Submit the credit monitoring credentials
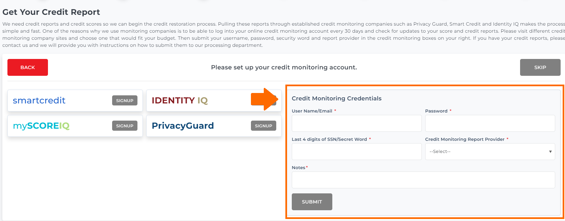The height and width of the screenshot is (221, 565). 312,202
